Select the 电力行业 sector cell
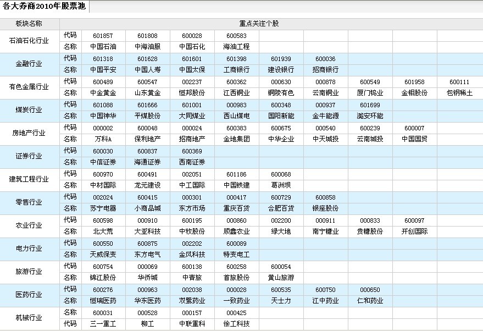 [29, 249]
